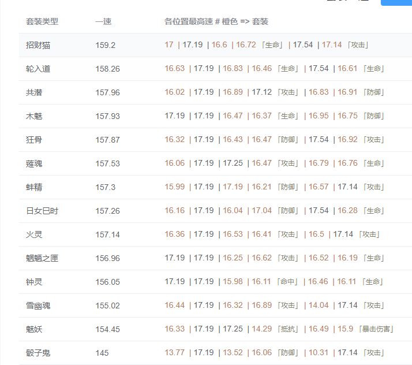Click the 15.99 value in 蚌精 row
The image size is (412, 365).
174,187
